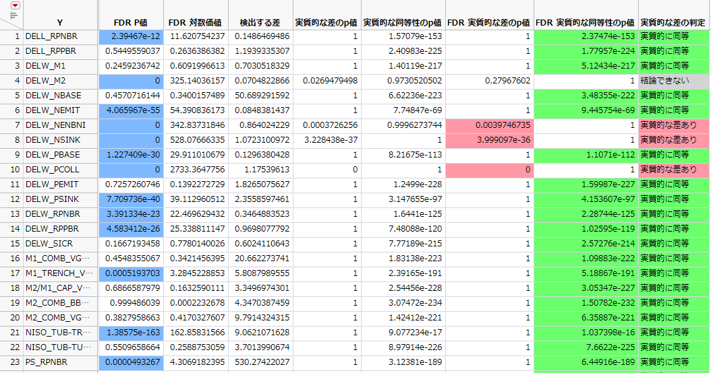Click the green cell 2.37474e-153
The height and width of the screenshot is (373, 711).
(586, 36)
